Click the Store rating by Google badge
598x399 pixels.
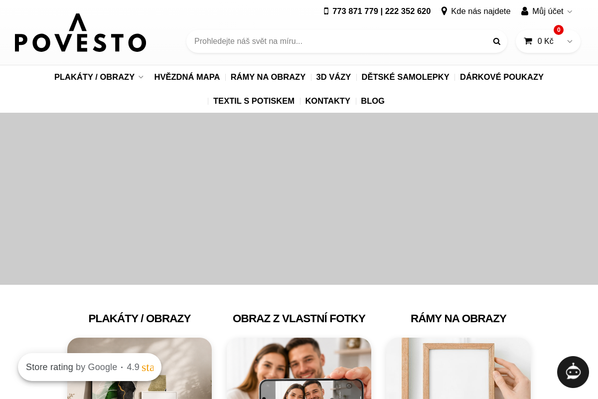tap(90, 367)
